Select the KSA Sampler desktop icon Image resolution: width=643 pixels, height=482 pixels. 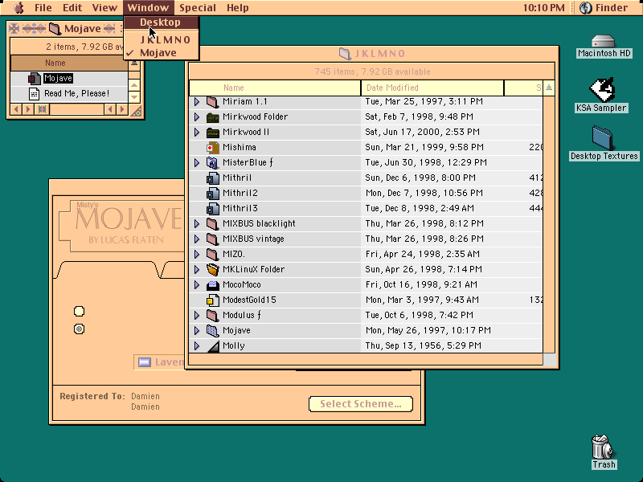(x=602, y=89)
